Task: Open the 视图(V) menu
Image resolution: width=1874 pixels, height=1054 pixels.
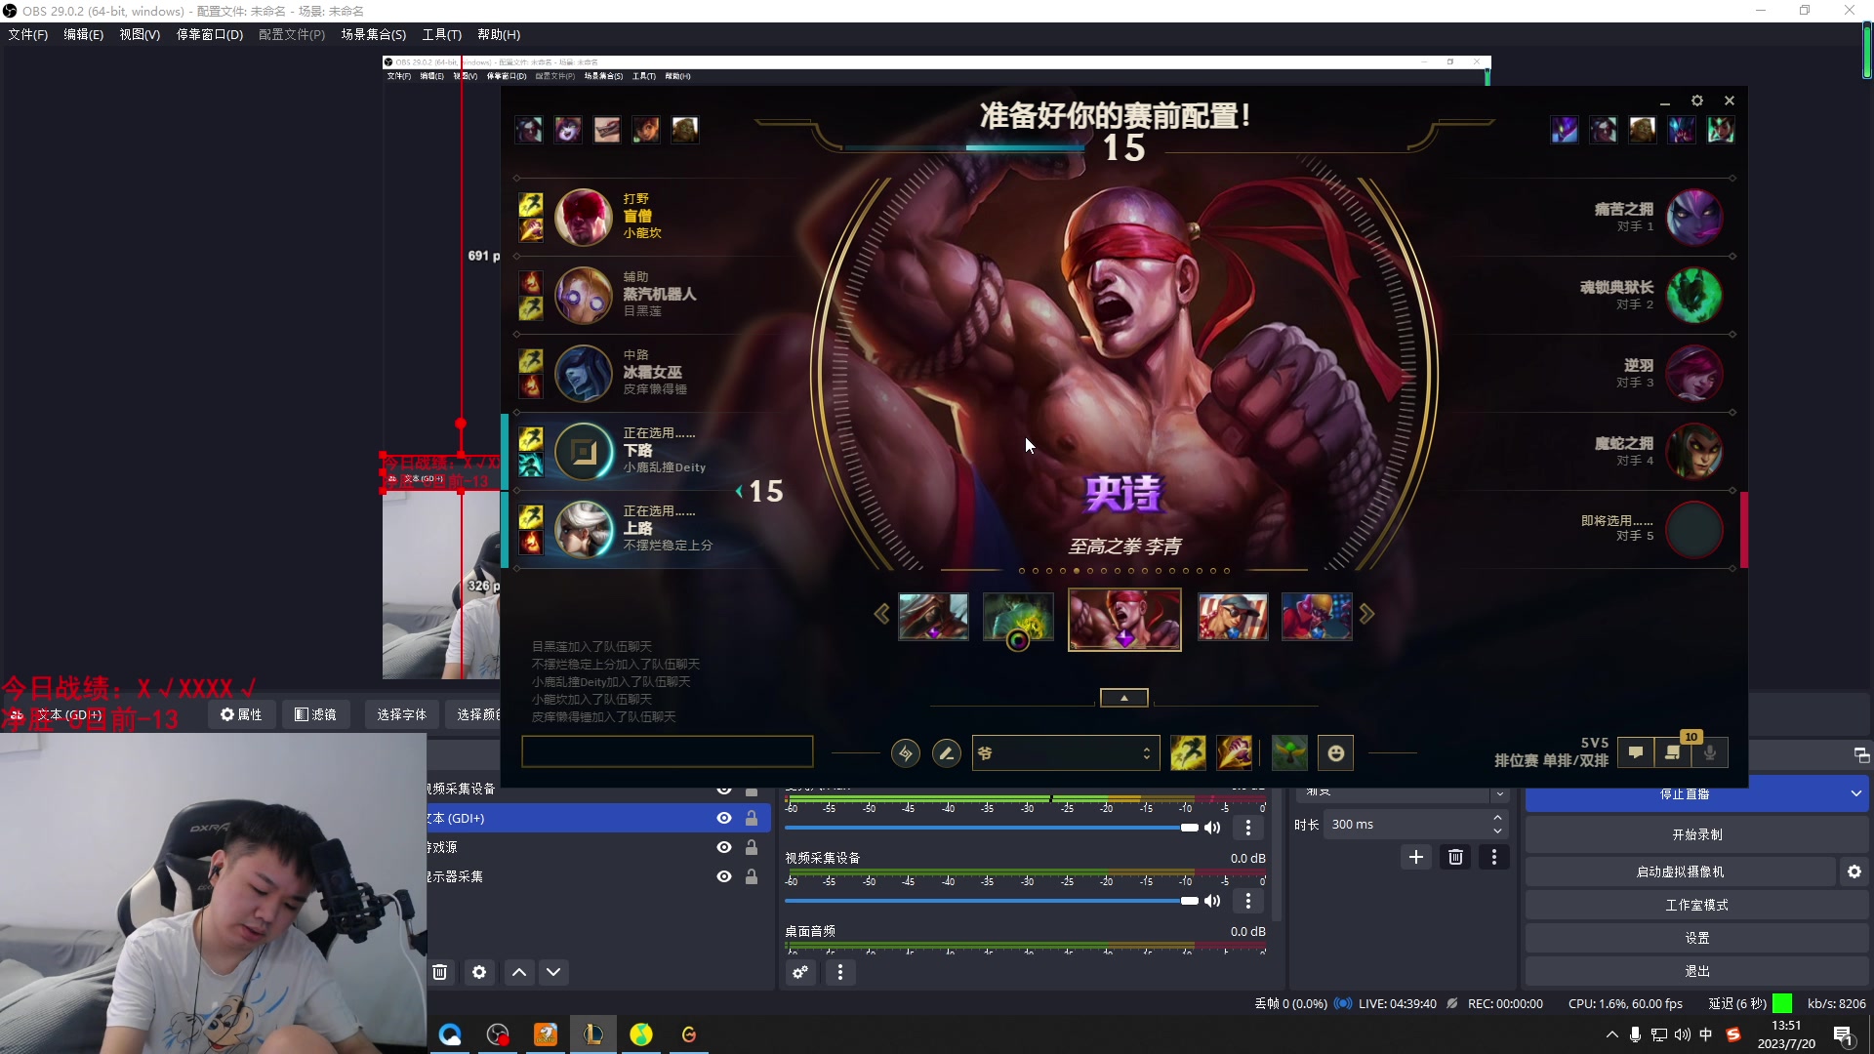Action: pyautogui.click(x=140, y=34)
